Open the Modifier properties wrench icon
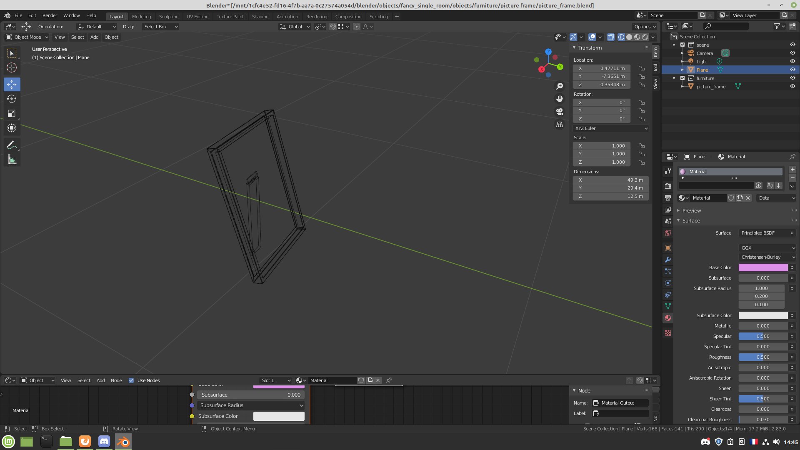This screenshot has height=450, width=800. coord(668,260)
